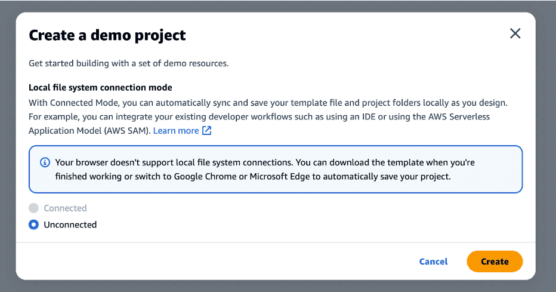Cancel the demo project creation
The height and width of the screenshot is (292, 556).
point(433,262)
